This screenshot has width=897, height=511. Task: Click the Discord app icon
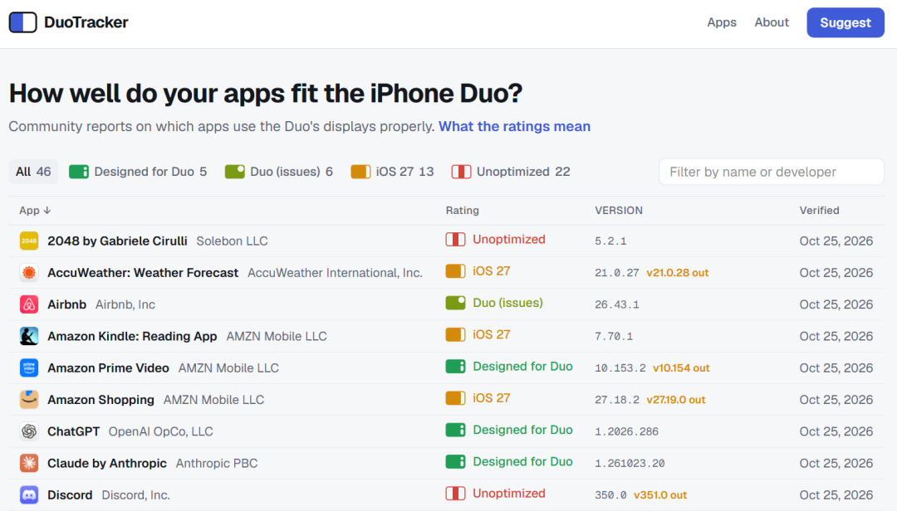(x=29, y=494)
